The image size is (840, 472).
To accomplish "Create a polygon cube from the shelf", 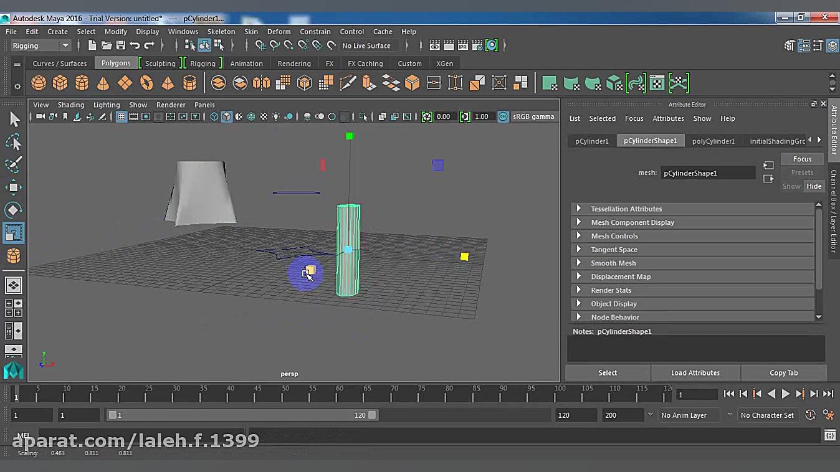I will pyautogui.click(x=60, y=82).
